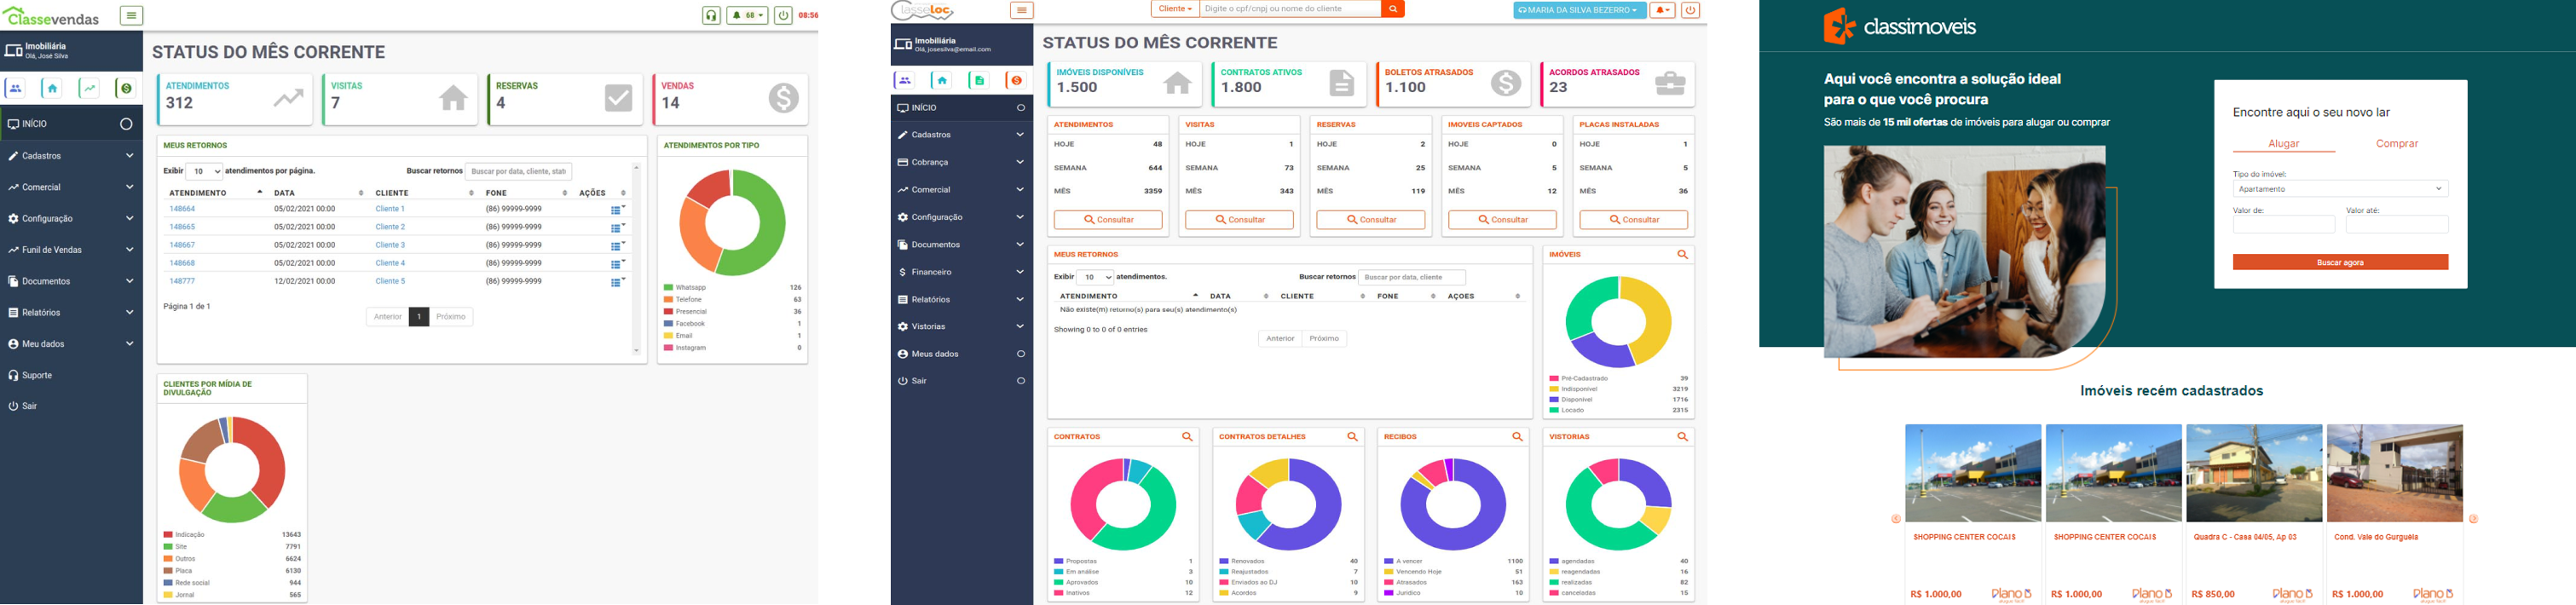Open the Vistorias menu in ClasseLoc sidebar

click(x=960, y=327)
